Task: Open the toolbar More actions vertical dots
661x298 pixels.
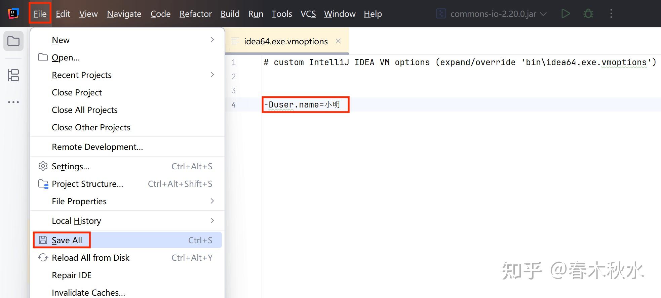Action: click(611, 14)
